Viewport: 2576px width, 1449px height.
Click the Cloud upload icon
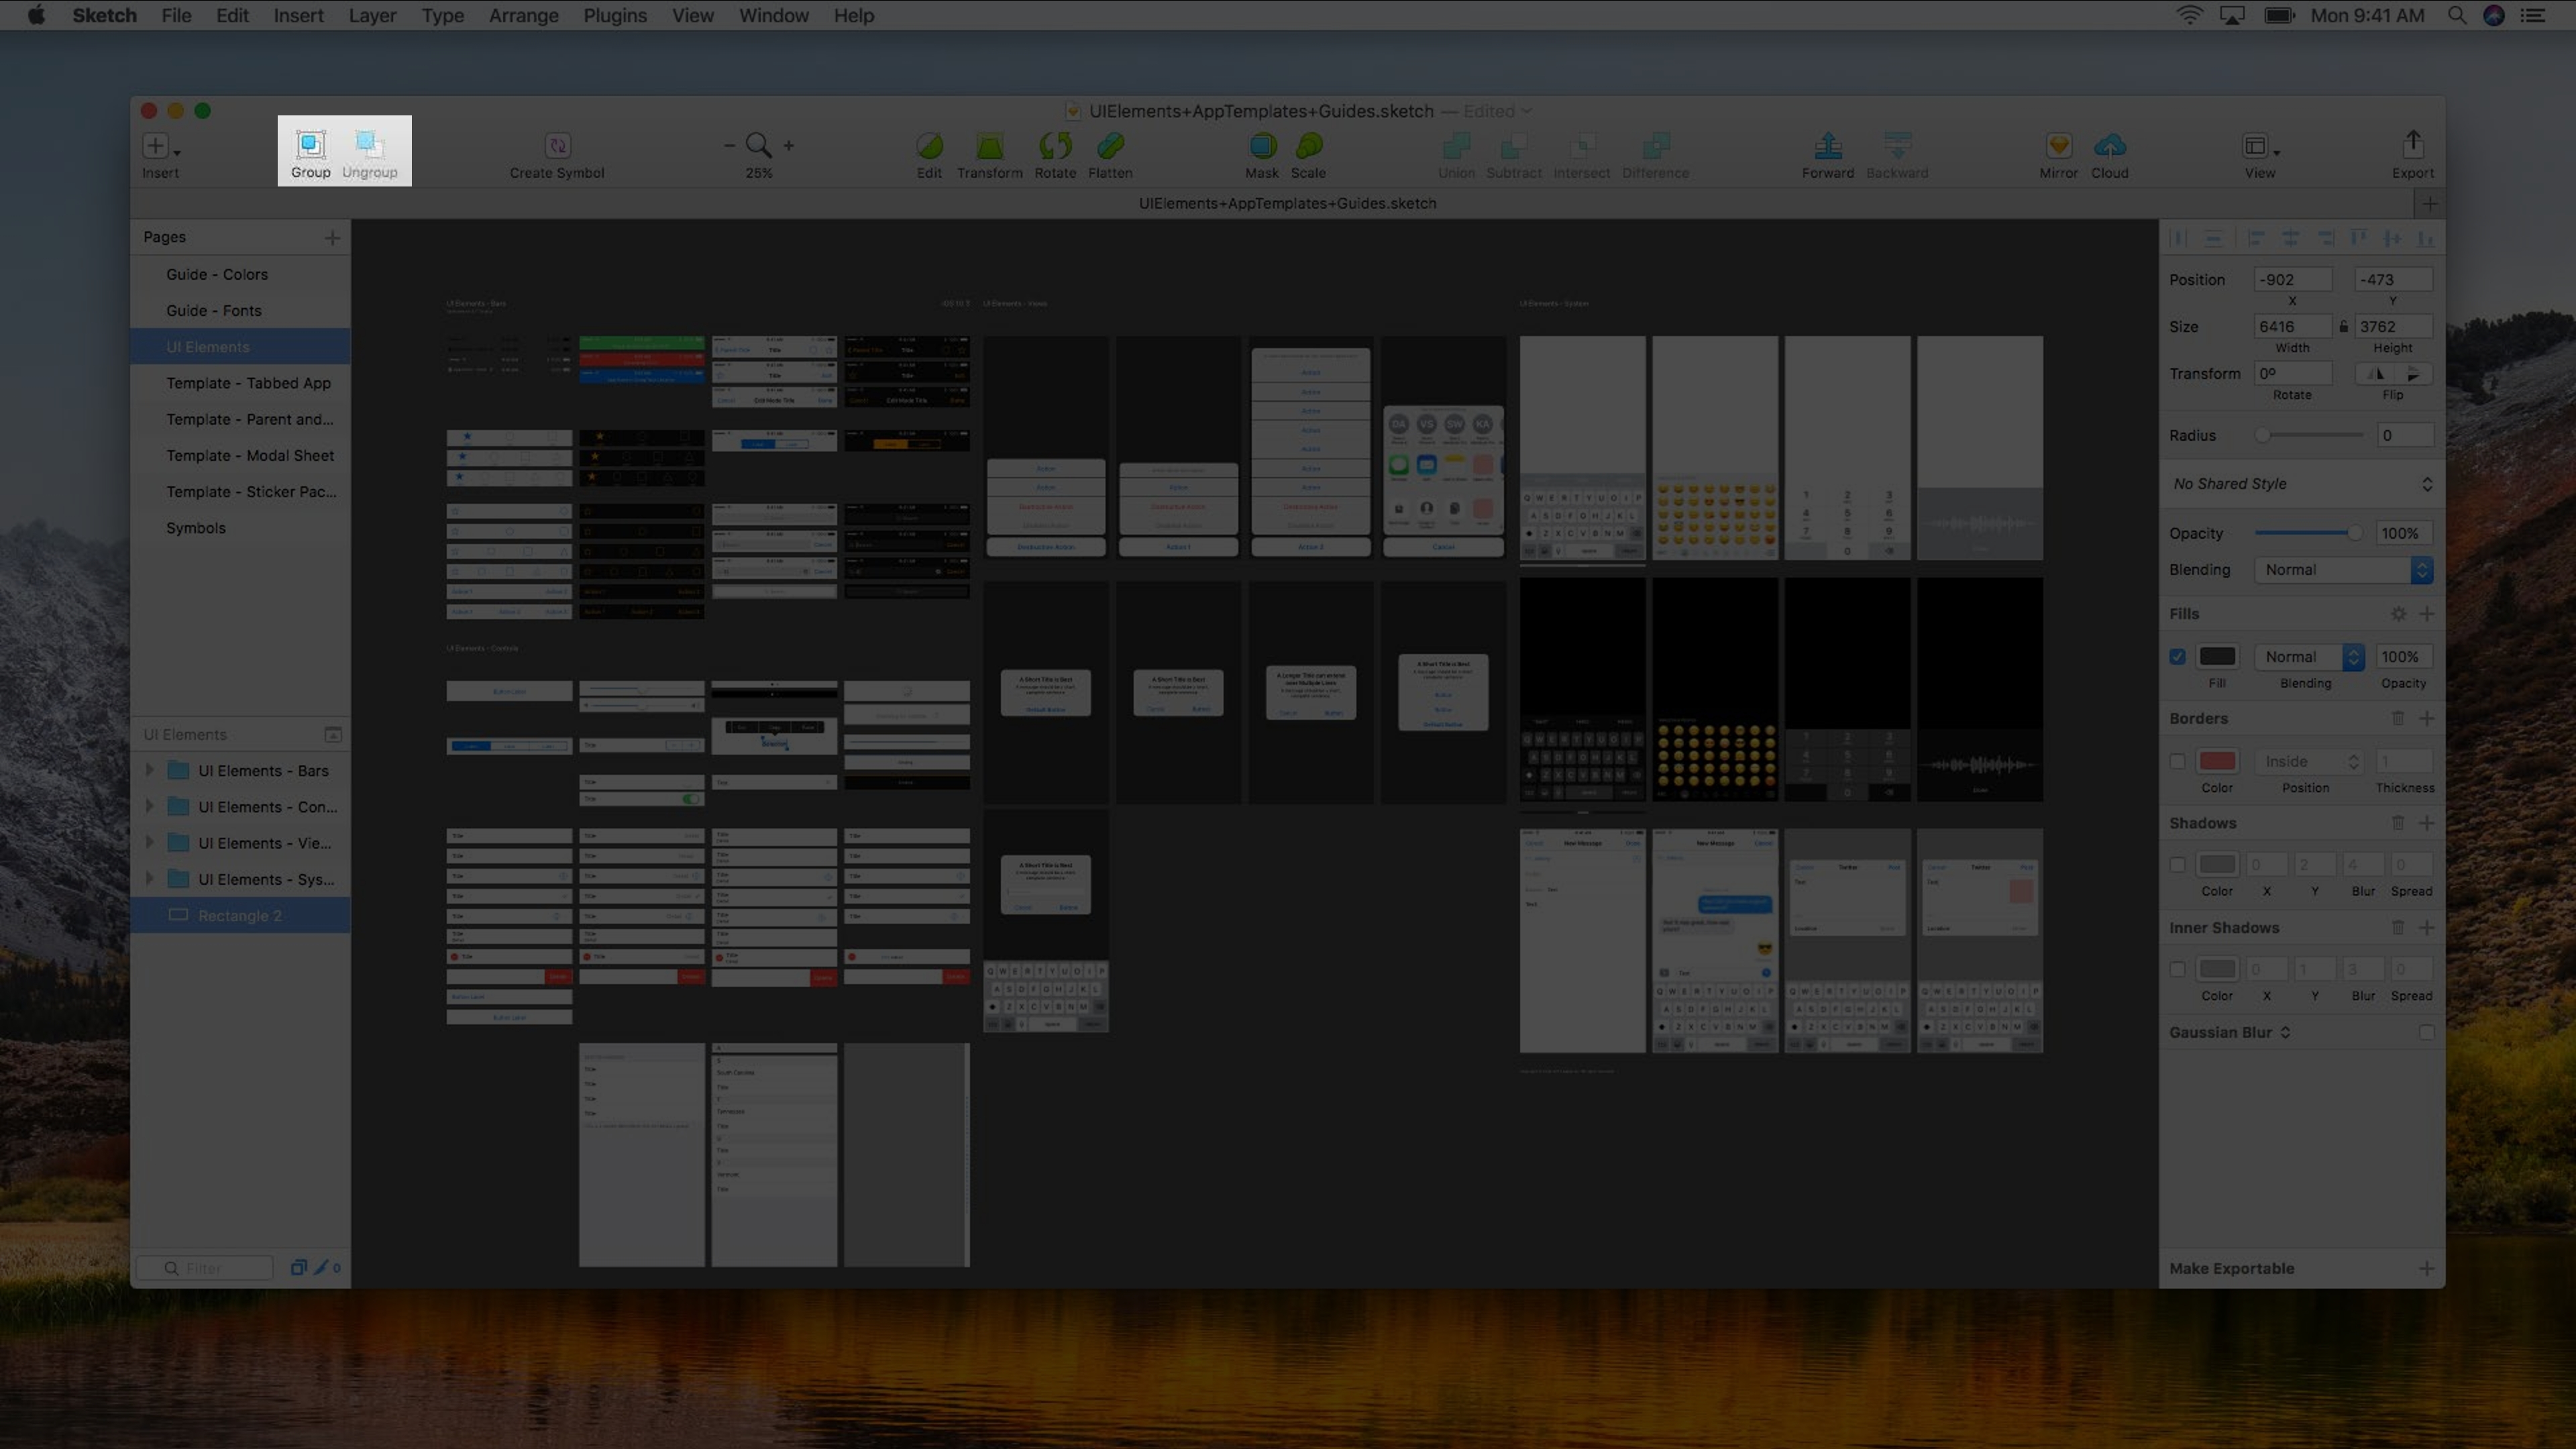tap(2109, 146)
